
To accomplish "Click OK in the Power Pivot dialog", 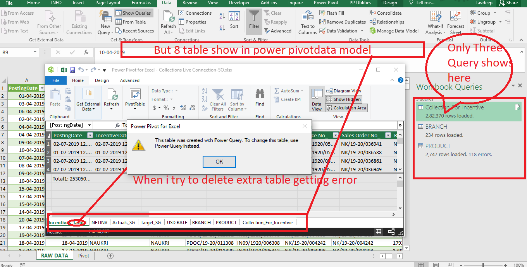I will (219, 162).
